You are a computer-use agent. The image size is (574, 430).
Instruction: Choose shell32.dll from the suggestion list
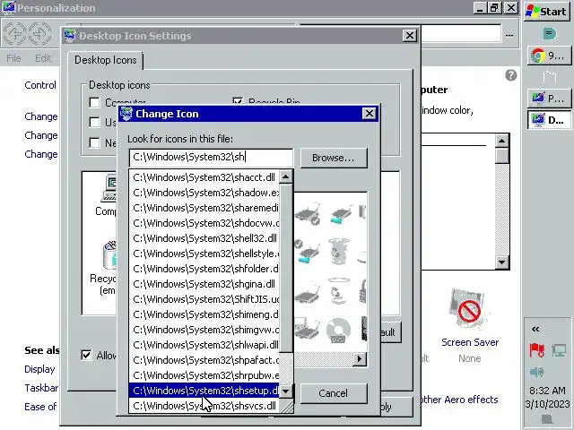coord(204,238)
